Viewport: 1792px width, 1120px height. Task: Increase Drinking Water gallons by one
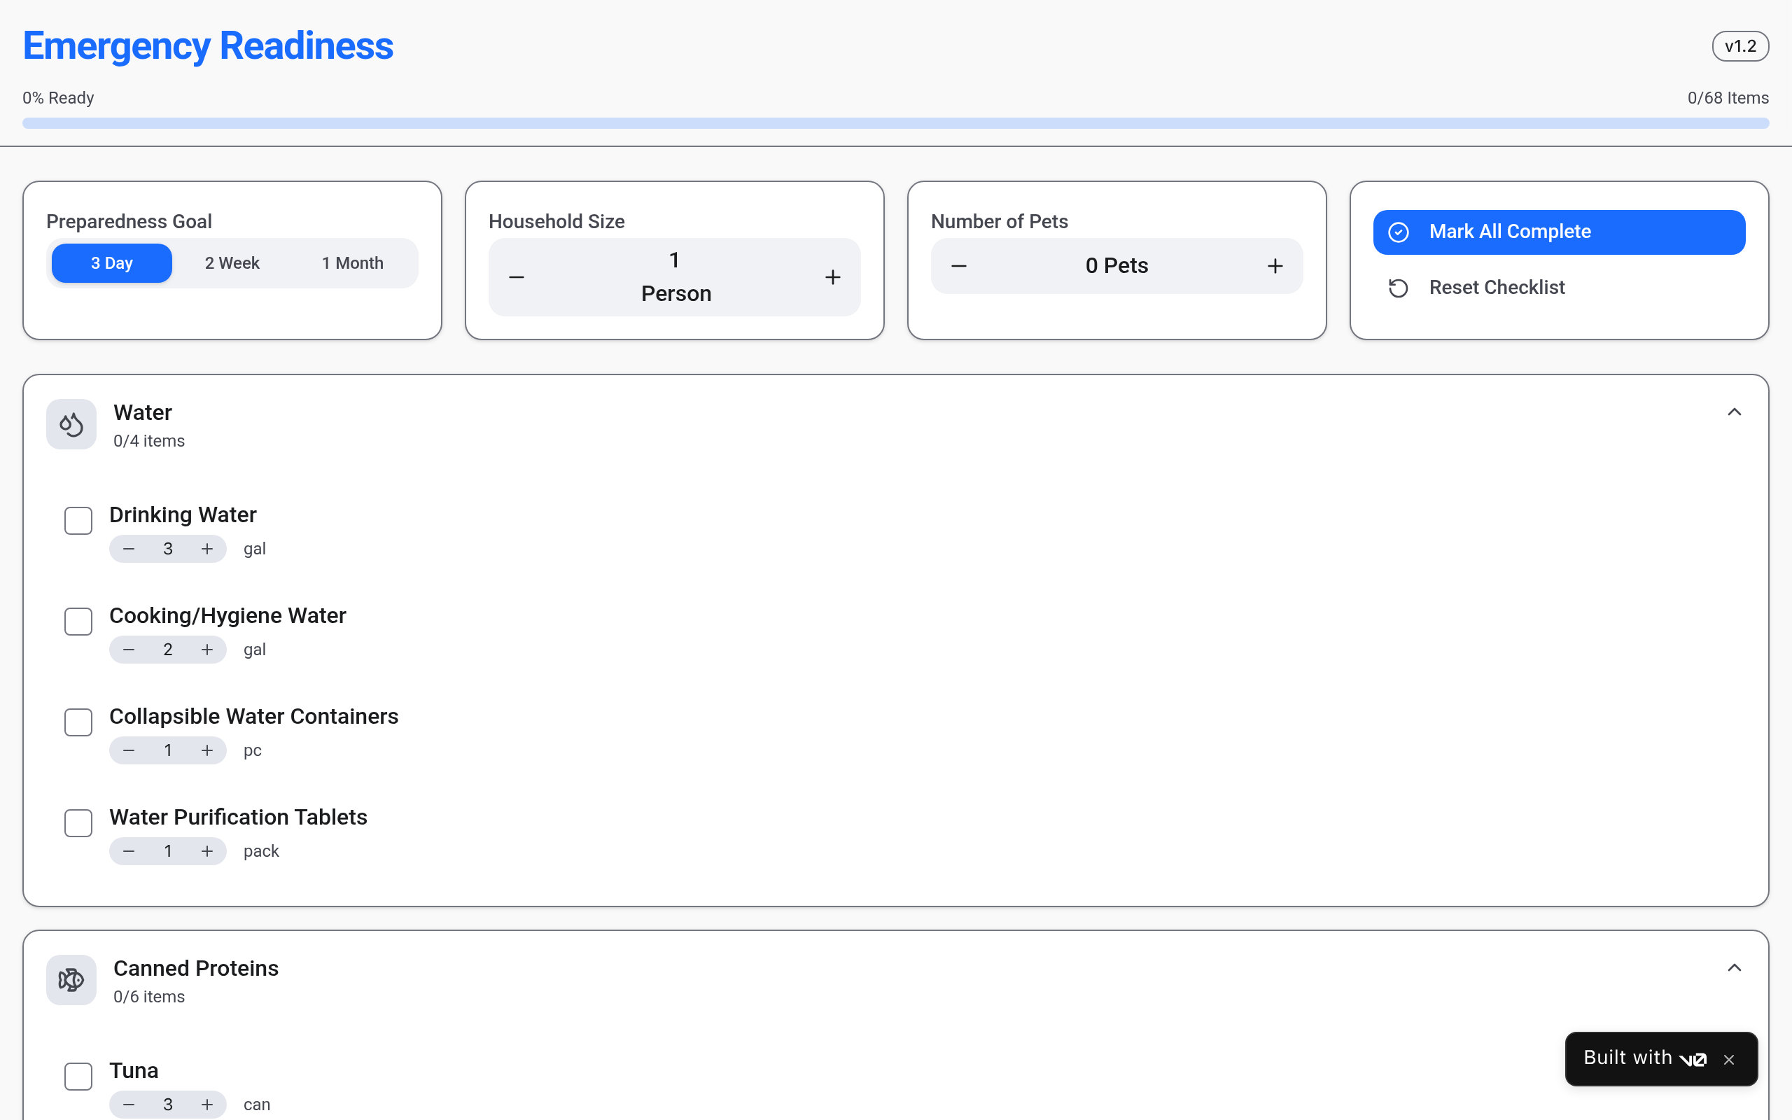207,549
